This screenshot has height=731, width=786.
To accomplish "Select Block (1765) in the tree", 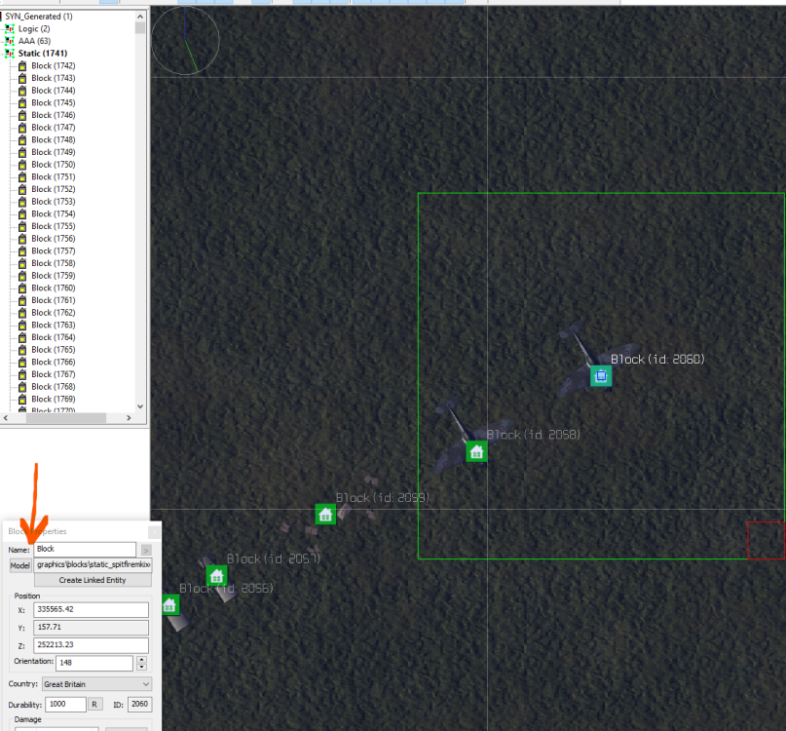I will coord(54,350).
